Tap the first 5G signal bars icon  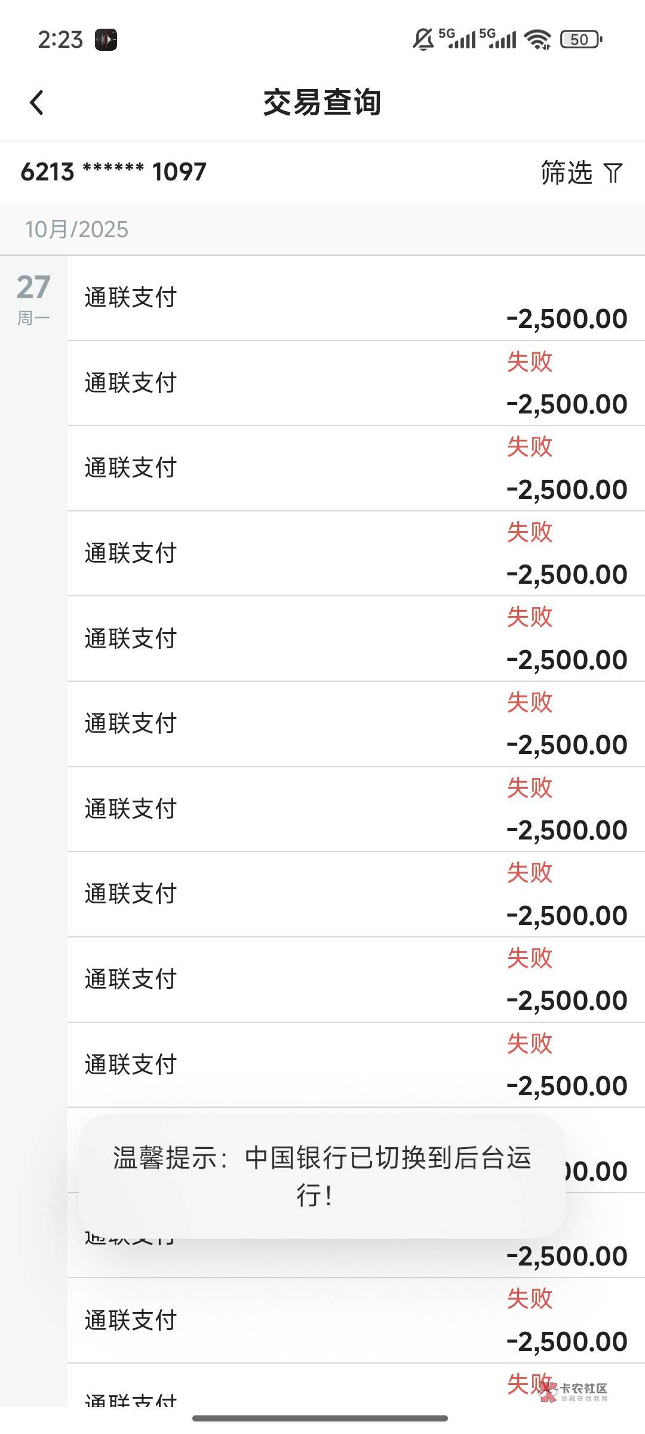(457, 38)
